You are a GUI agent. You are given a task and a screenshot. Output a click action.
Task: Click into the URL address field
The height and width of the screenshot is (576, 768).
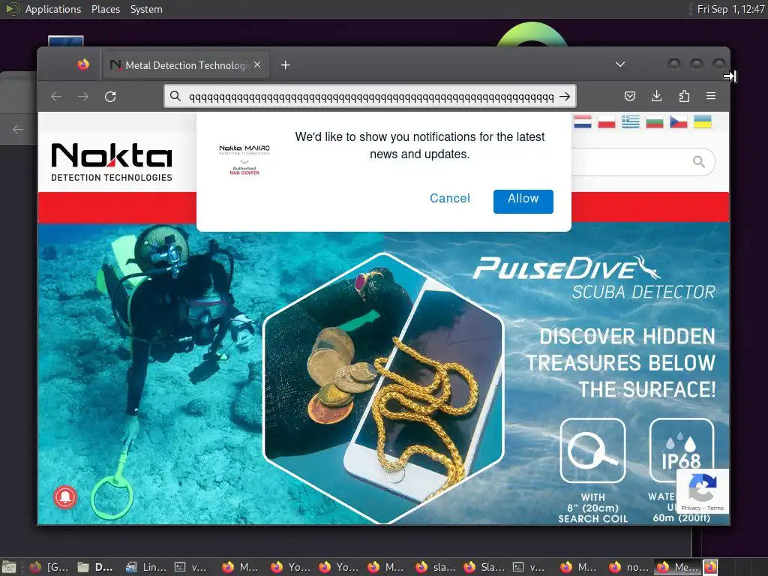click(x=370, y=97)
